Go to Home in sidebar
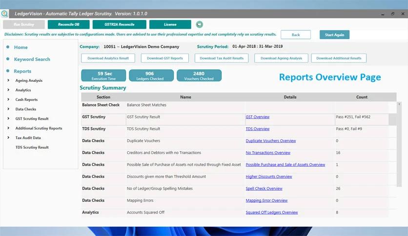The width and height of the screenshot is (408, 236). (21, 47)
